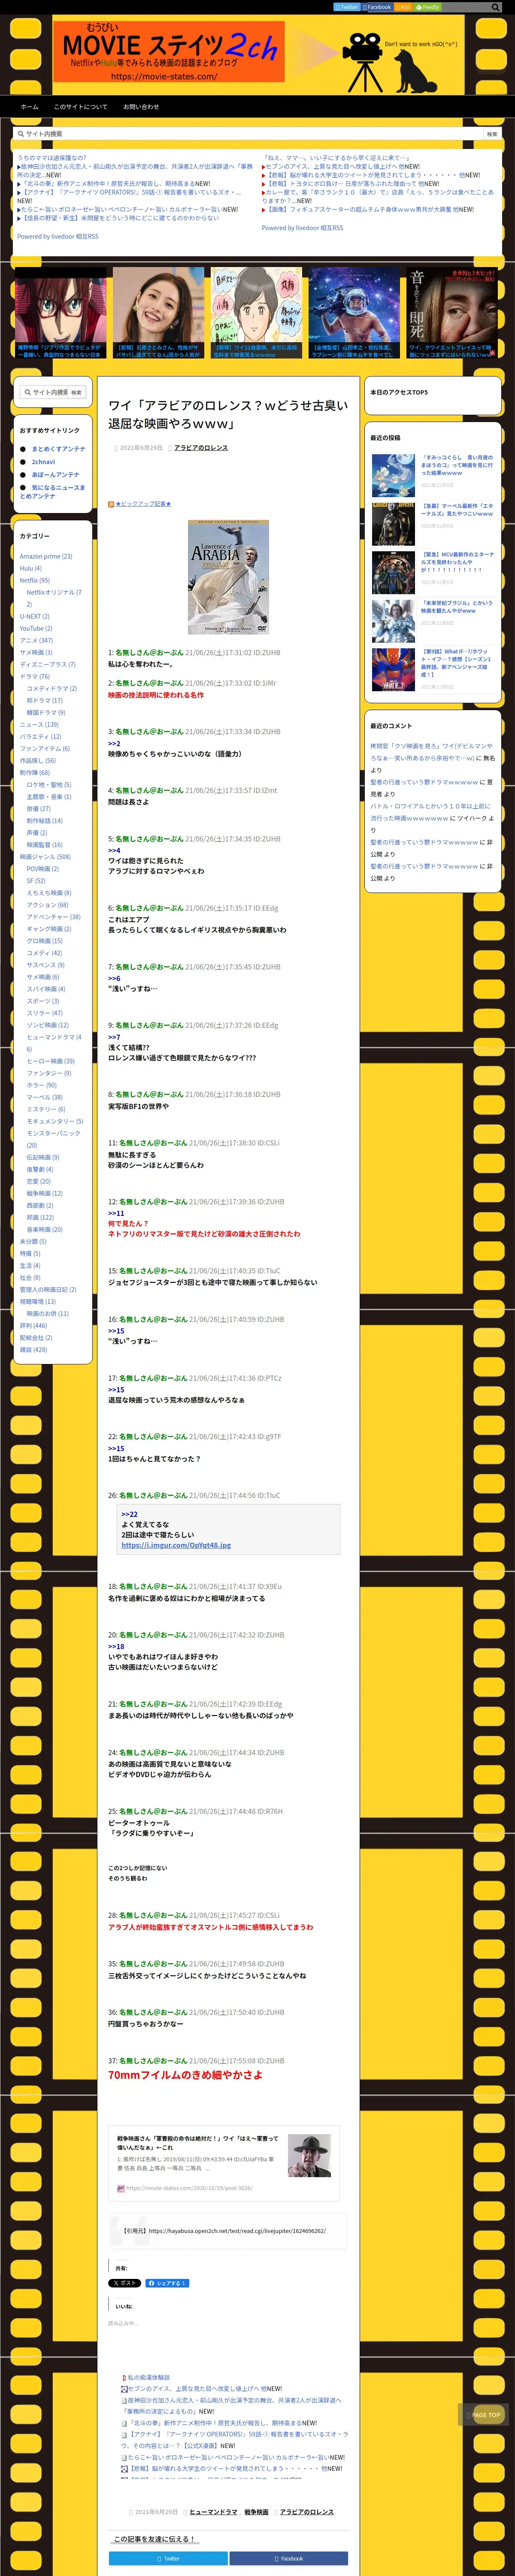Viewport: 515px width, 2576px height.
Task: Click the アラビアのロレンス footer tag
Action: [307, 2512]
